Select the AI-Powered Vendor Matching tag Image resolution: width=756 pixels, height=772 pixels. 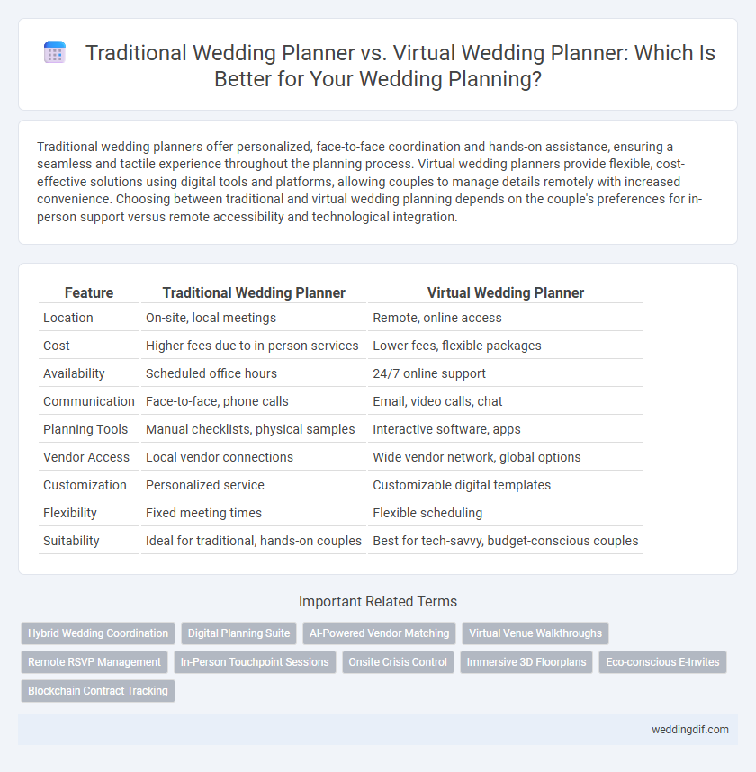(379, 633)
